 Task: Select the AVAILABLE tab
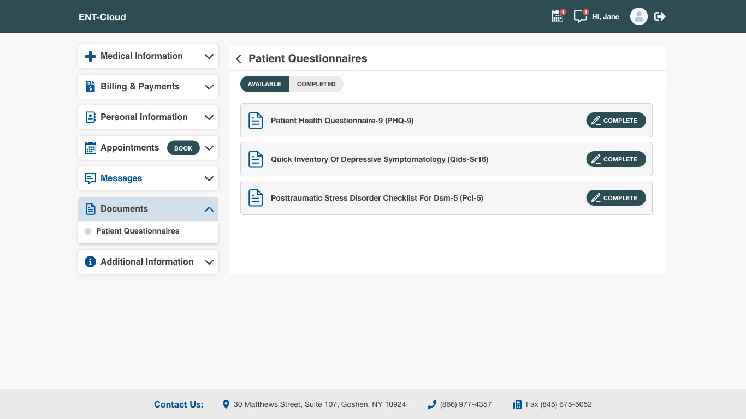point(264,84)
